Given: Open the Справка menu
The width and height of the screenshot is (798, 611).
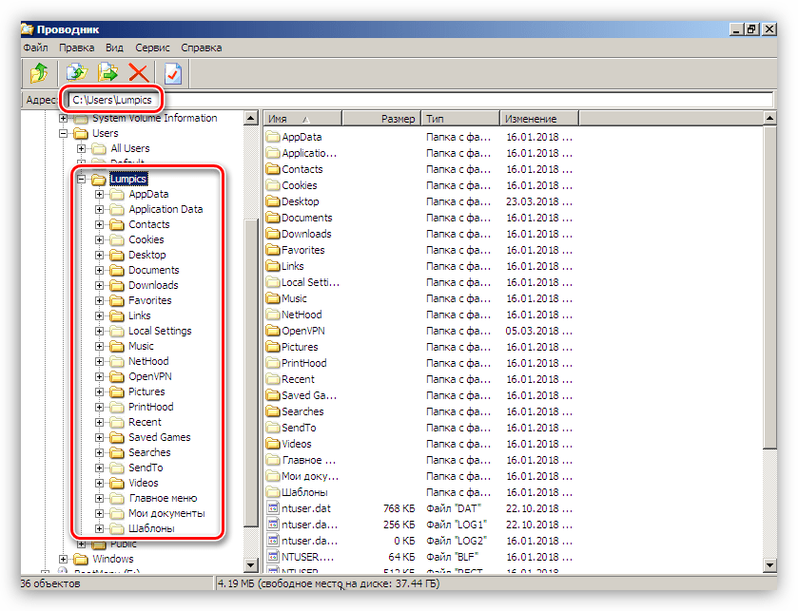Looking at the screenshot, I should pos(201,48).
